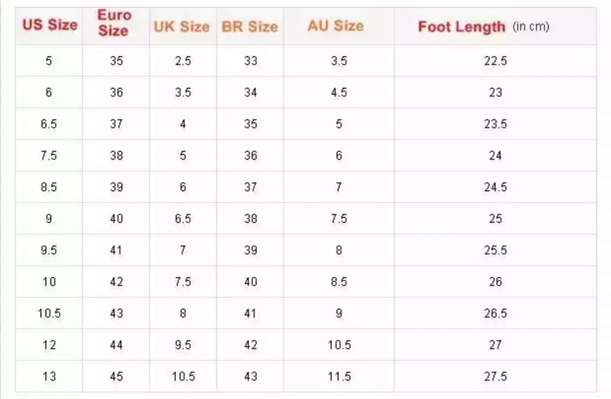
Task: Select Euro size 45 cell
Action: (x=116, y=376)
